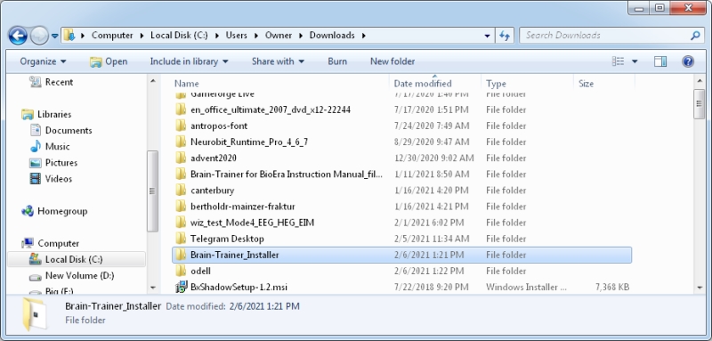The image size is (712, 341).
Task: Open the recent pages dropdown arrow
Action: tap(55, 36)
